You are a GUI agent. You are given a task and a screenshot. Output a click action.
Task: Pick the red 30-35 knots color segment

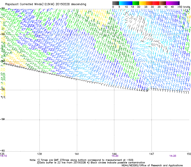[156, 3]
